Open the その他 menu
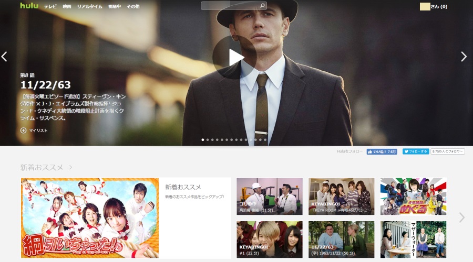This screenshot has height=262, width=473. [x=133, y=6]
